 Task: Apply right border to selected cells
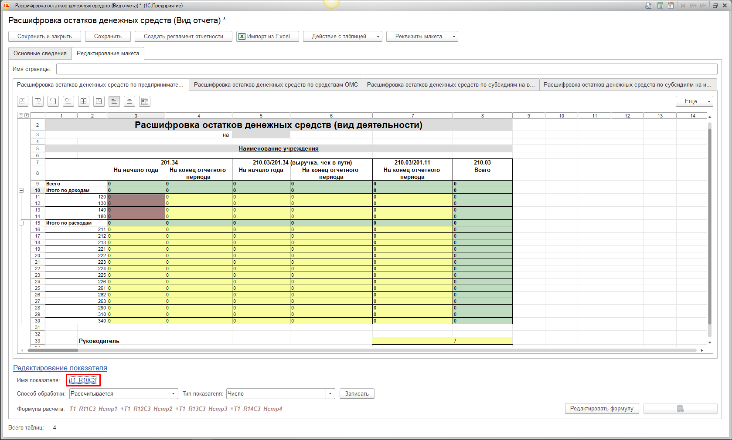[x=53, y=101]
